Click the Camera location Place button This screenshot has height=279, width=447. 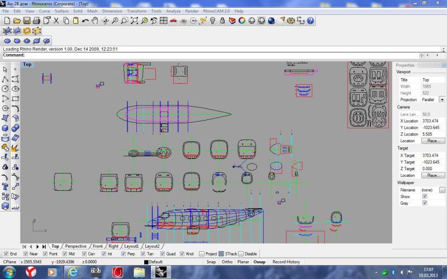[433, 141]
